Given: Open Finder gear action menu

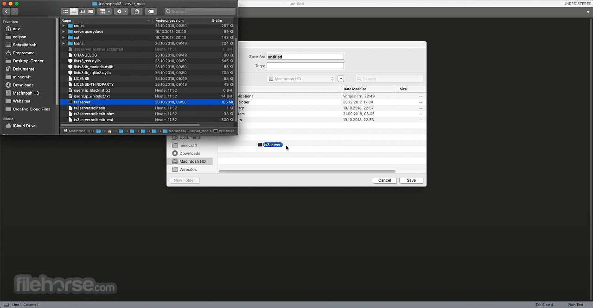Looking at the screenshot, I should [121, 11].
